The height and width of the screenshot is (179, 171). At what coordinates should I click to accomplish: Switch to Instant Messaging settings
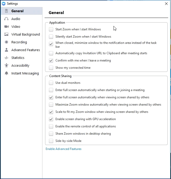click(x=22, y=73)
